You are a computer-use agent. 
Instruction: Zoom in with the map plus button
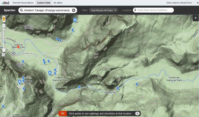tap(4, 26)
